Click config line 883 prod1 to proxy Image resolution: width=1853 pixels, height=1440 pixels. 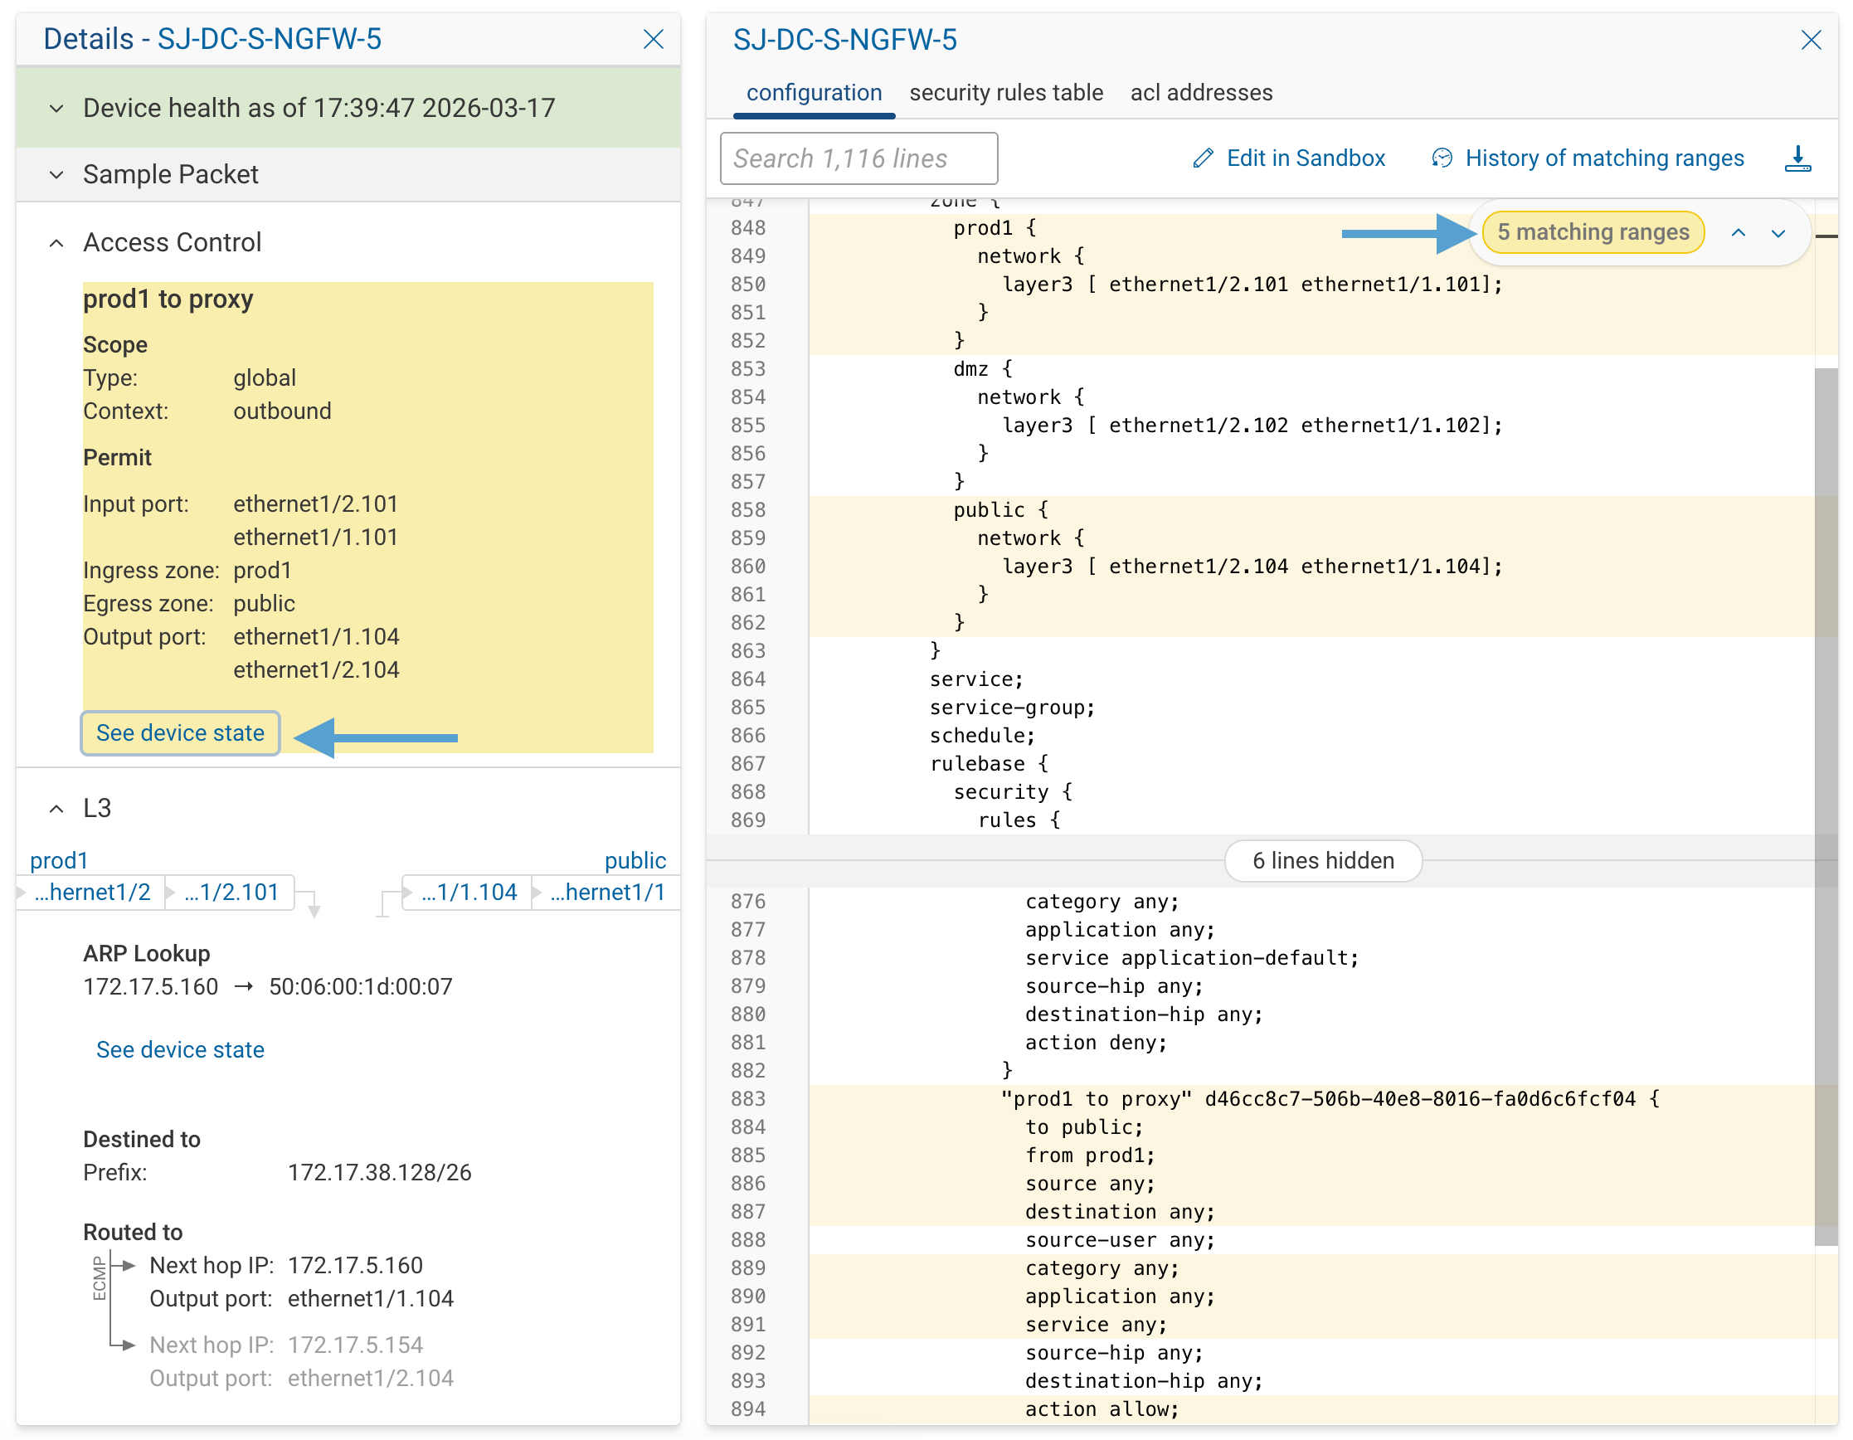[1330, 1098]
